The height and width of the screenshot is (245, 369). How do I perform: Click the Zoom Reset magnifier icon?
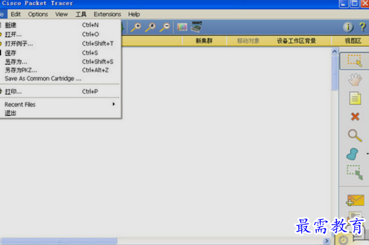150,27
